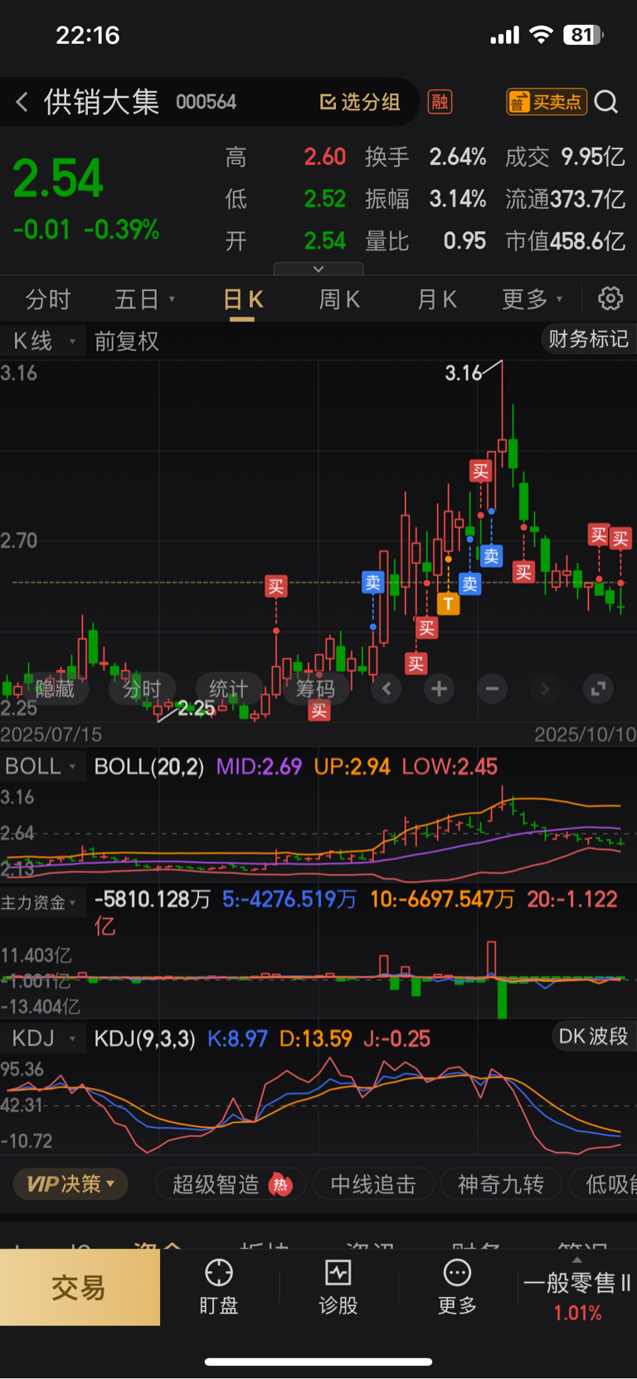This screenshot has width=637, height=1379.
Task: Open the 五日 chart tab
Action: 144,299
